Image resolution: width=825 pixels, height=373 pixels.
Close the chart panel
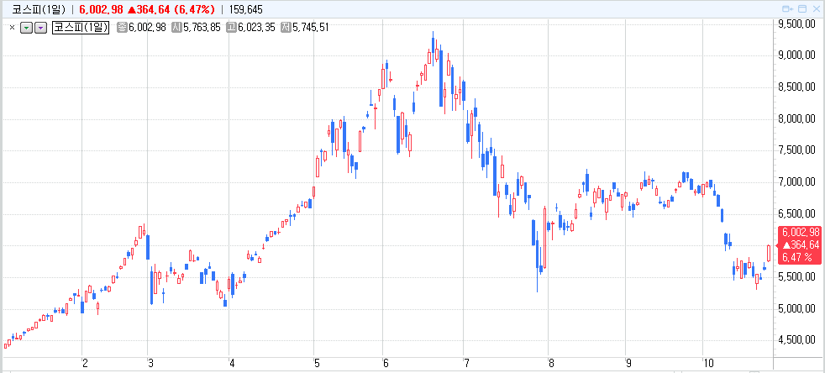pyautogui.click(x=816, y=9)
